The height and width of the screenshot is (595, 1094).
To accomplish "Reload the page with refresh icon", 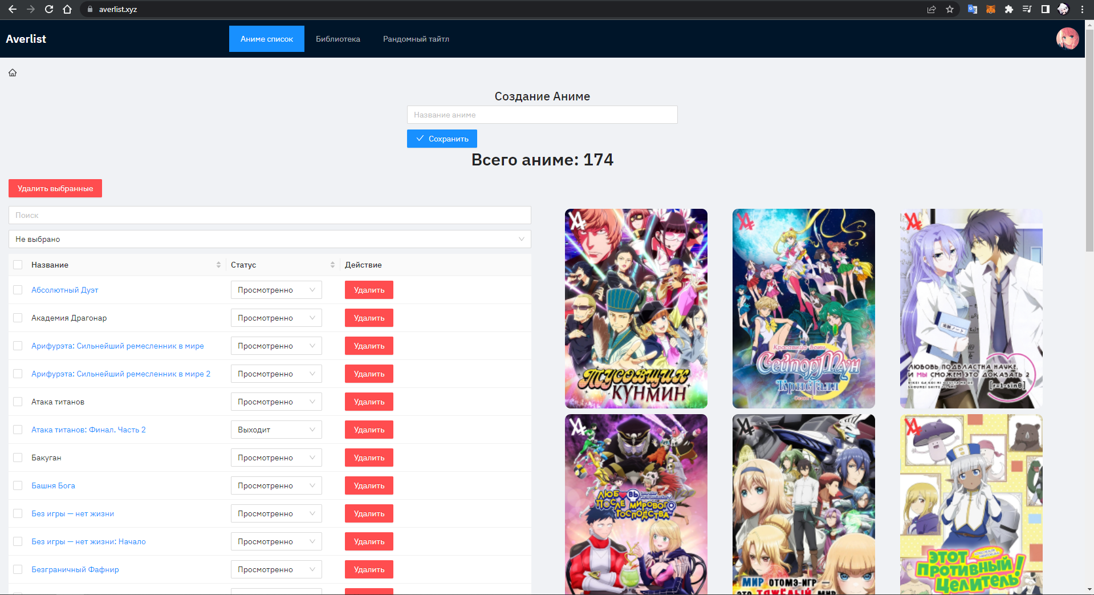I will click(49, 9).
